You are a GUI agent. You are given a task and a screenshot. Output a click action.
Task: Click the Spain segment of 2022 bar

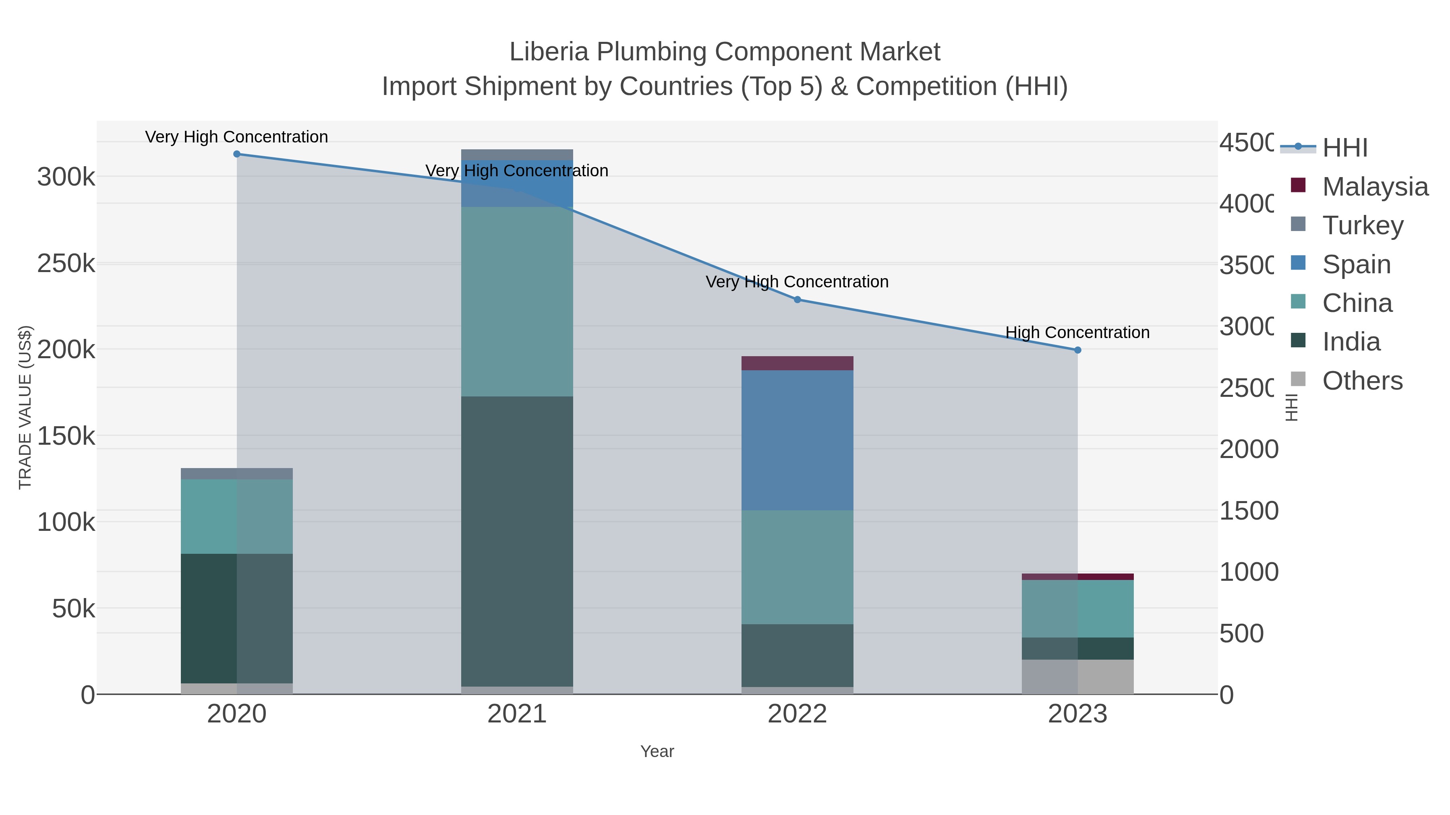(x=797, y=440)
